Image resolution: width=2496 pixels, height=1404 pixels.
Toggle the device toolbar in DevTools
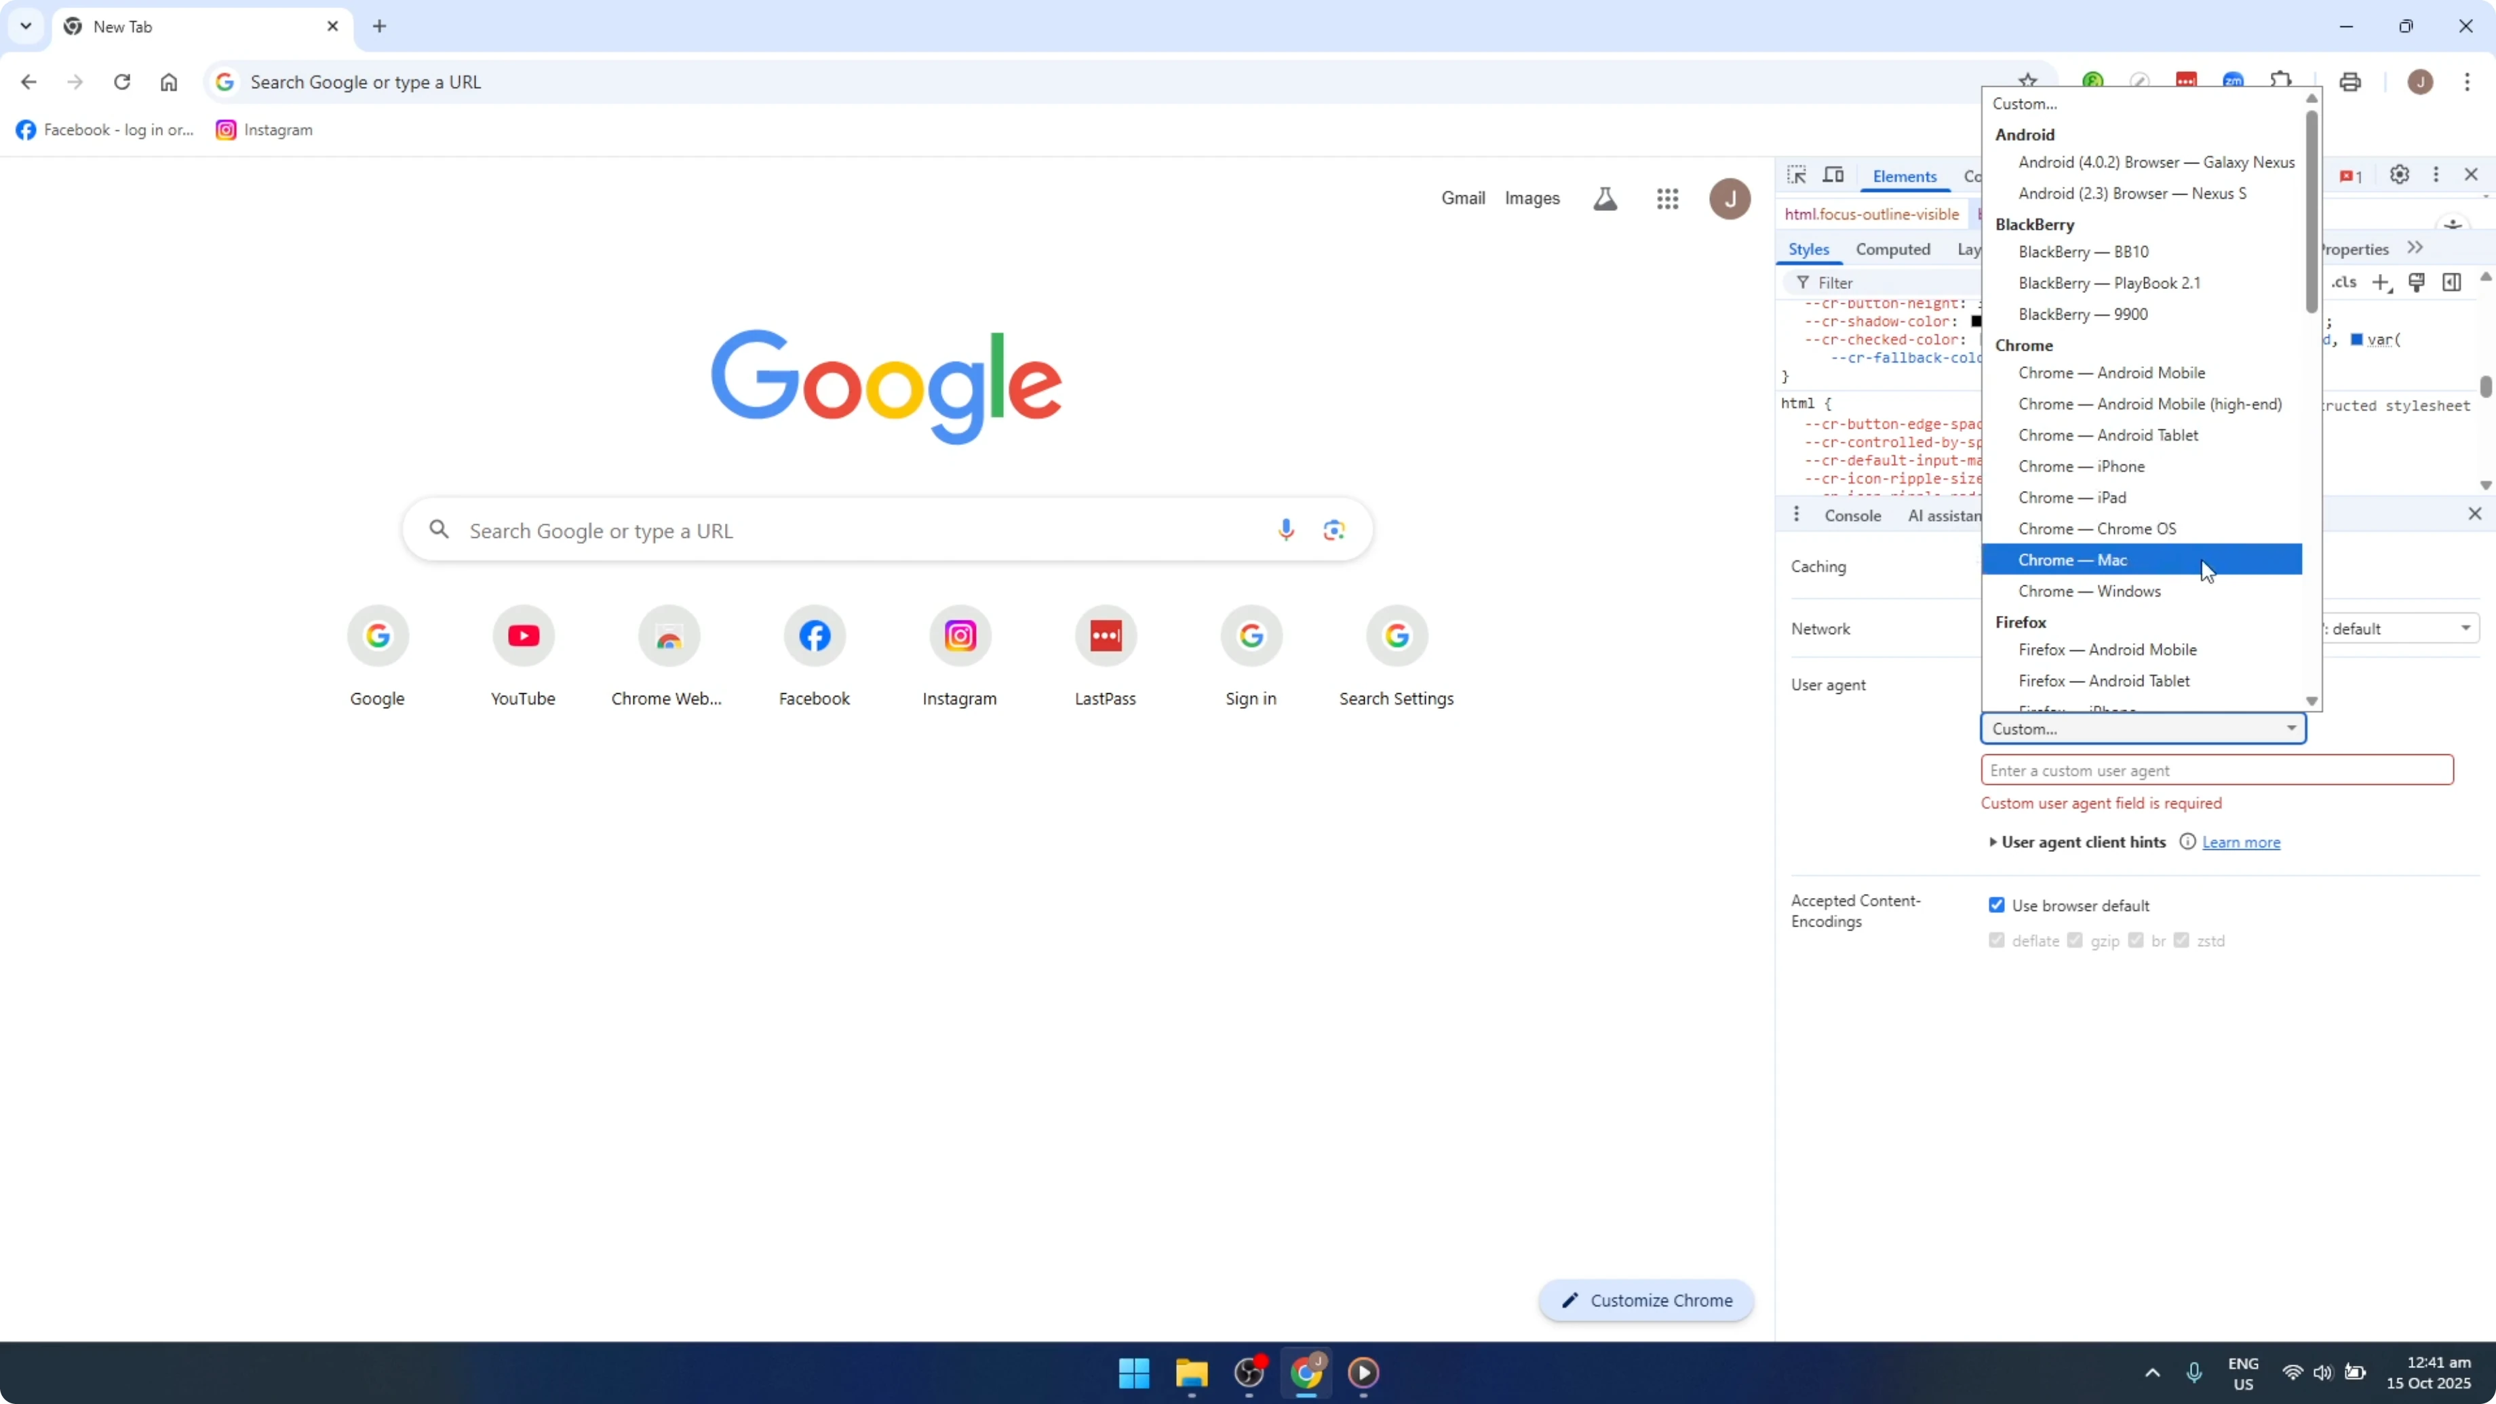(x=1834, y=174)
